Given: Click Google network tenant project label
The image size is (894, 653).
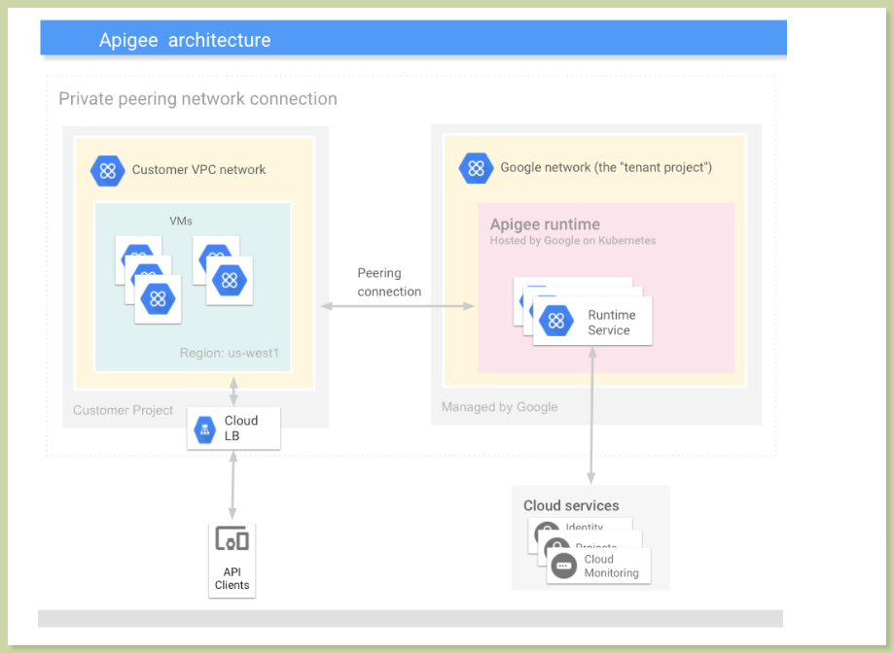Looking at the screenshot, I should tap(606, 167).
